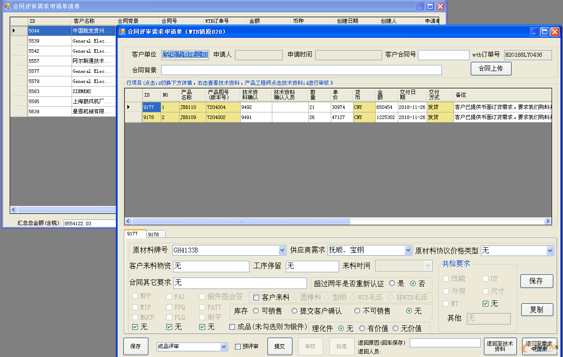Click the 工序停留 input field
The height and width of the screenshot is (357, 563).
tap(312, 266)
